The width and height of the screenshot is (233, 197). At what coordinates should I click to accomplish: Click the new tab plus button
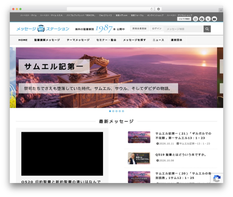click(221, 10)
